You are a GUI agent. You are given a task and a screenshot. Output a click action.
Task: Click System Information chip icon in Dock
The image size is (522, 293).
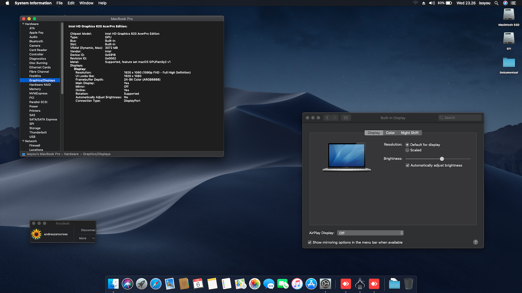[360, 283]
